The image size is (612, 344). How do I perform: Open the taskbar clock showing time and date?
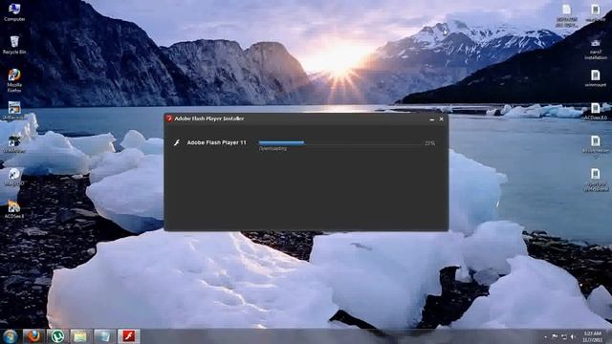click(x=593, y=336)
